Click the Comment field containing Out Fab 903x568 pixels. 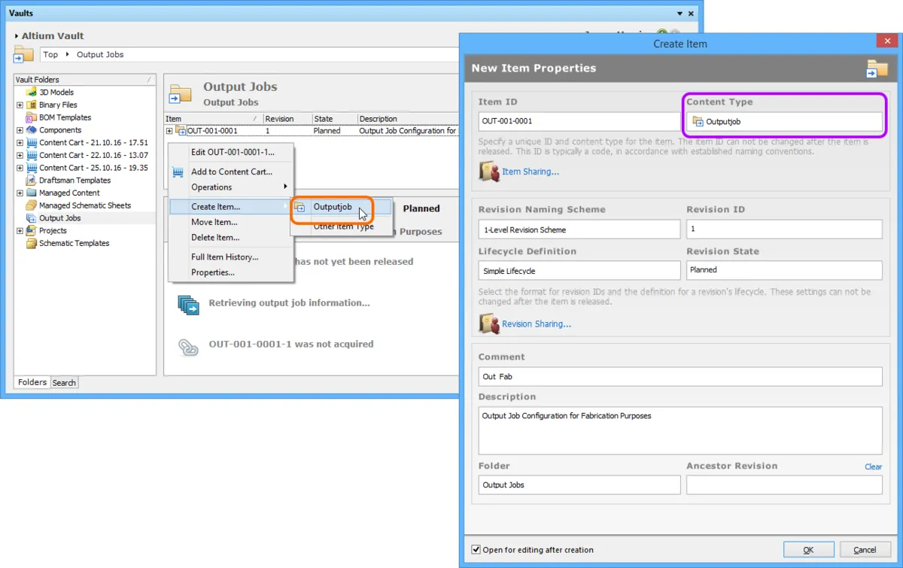[680, 376]
